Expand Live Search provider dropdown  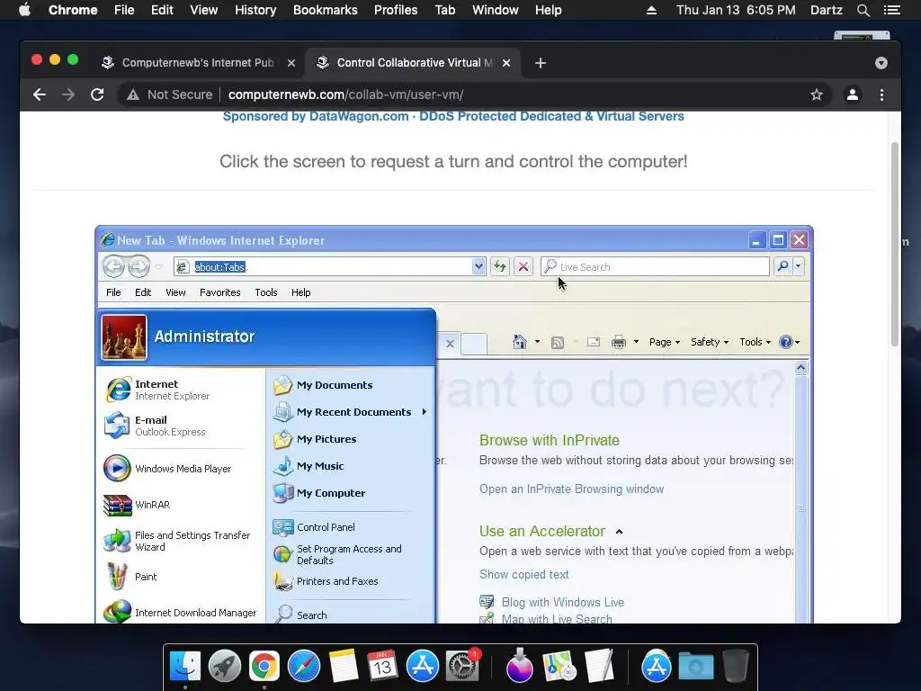pos(799,266)
